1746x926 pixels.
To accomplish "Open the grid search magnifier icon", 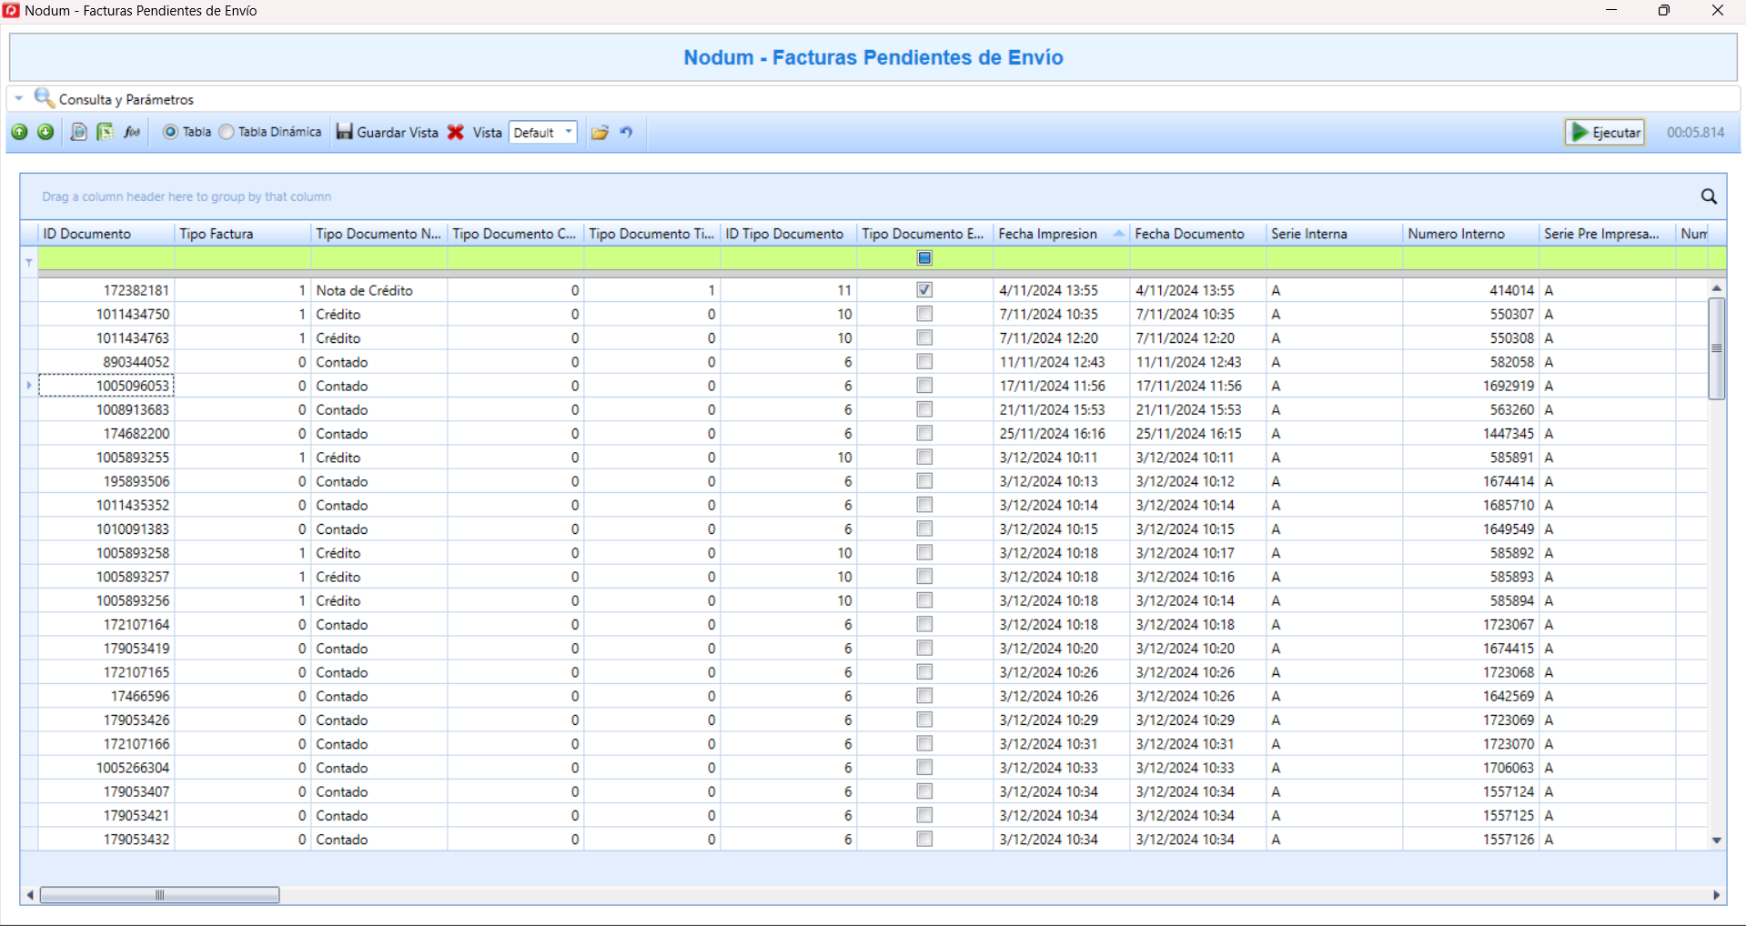I will pos(1709,196).
